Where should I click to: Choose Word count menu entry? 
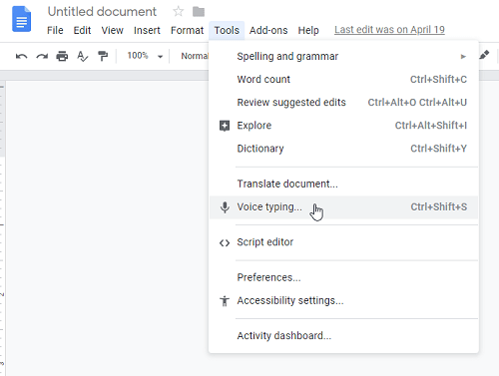pos(343,80)
